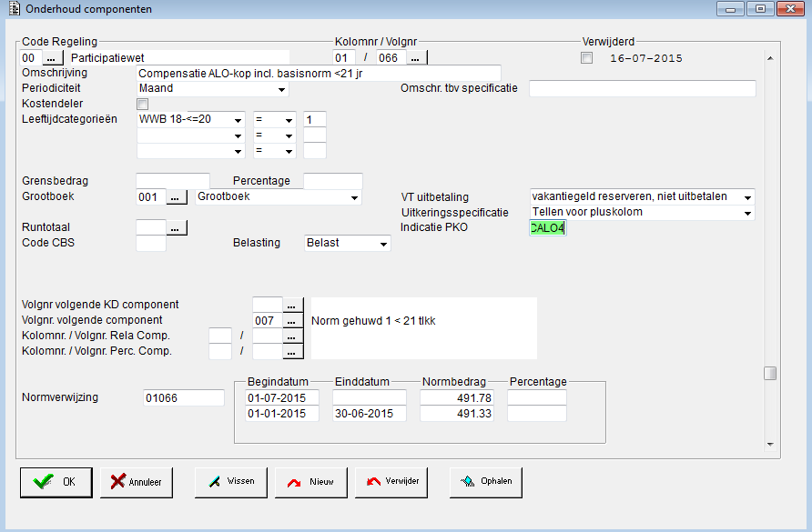
Task: Open the VT uitbetaling dropdown
Action: click(642, 196)
